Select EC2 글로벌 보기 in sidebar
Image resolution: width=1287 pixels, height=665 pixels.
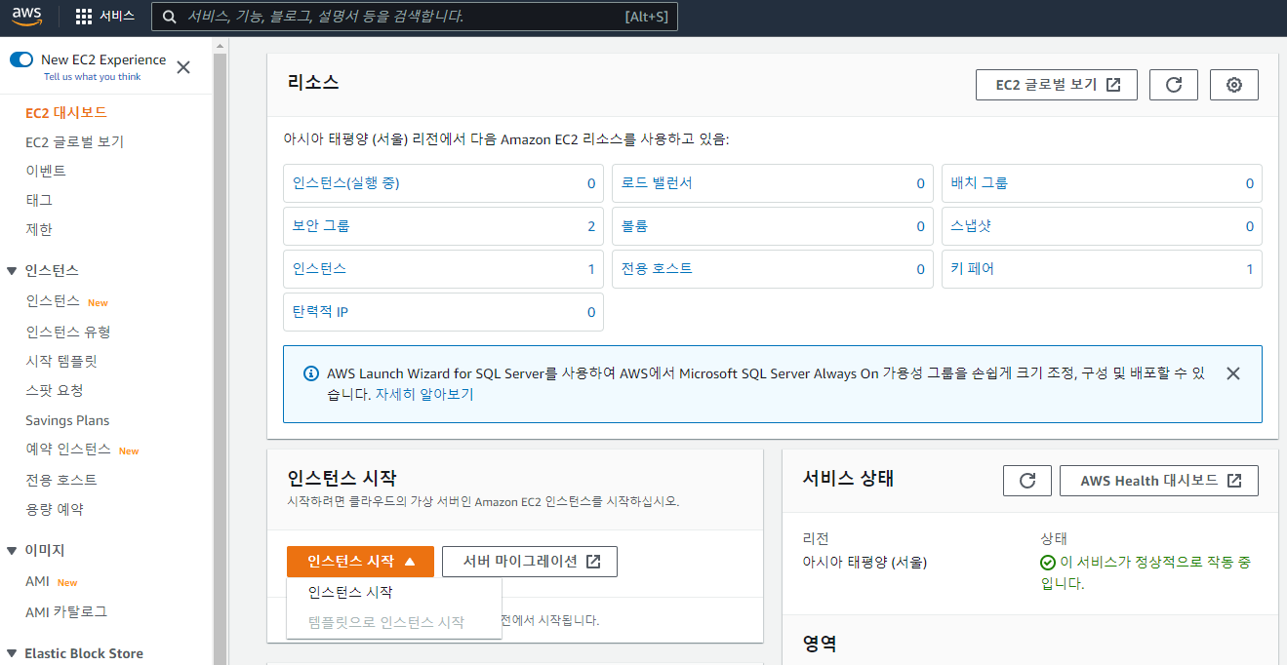[75, 142]
